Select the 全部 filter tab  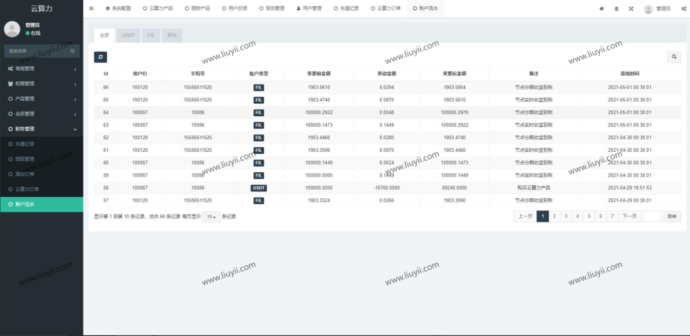[x=104, y=36]
